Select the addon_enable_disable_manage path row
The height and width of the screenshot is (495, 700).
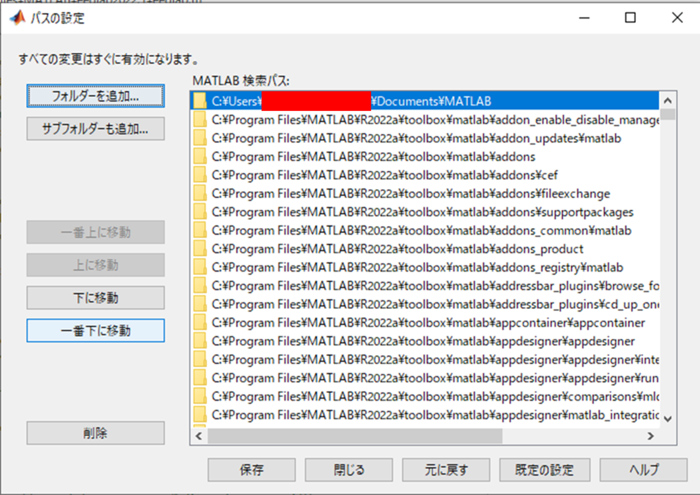(x=426, y=120)
